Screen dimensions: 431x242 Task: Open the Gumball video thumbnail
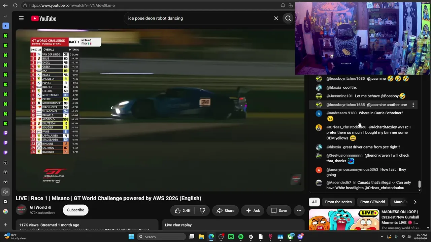[x=344, y=220]
